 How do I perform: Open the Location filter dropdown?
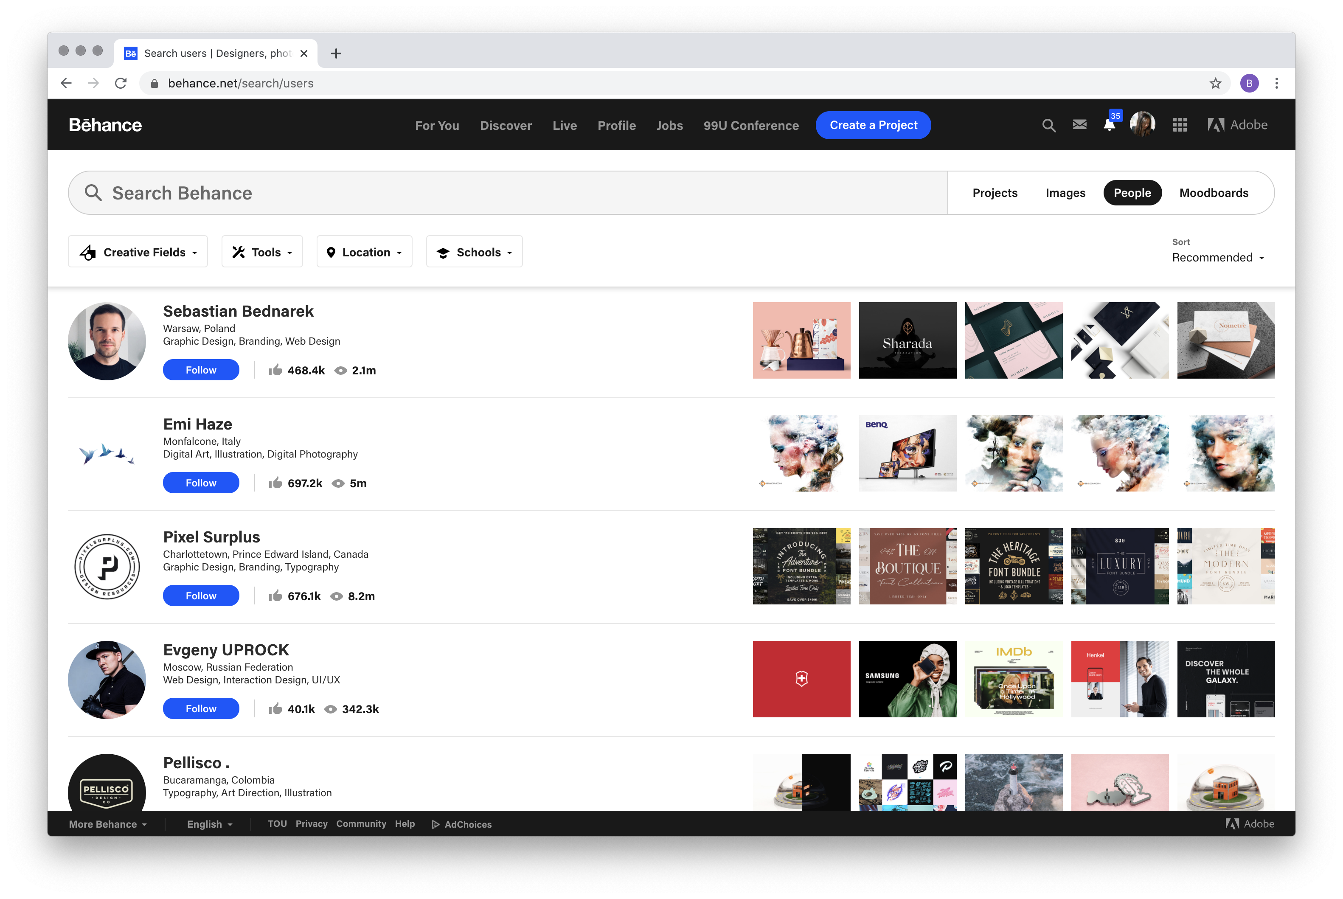coord(364,252)
